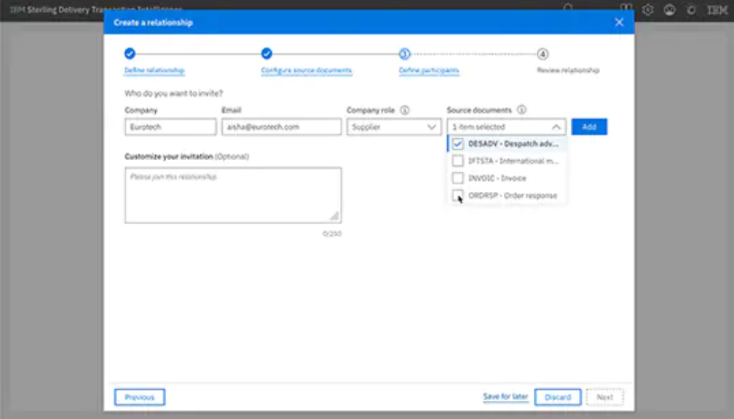
Task: Go to Define participants step
Action: tap(429, 70)
